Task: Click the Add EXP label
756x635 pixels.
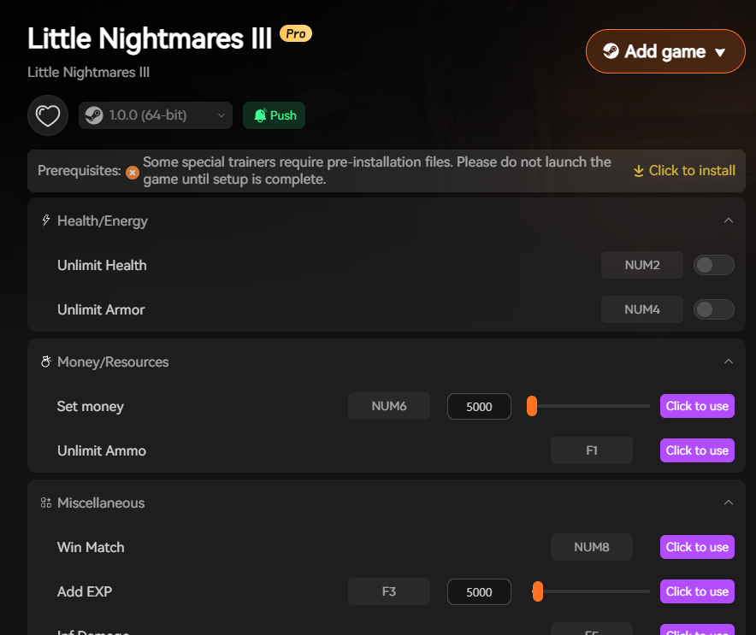Action: tap(85, 591)
